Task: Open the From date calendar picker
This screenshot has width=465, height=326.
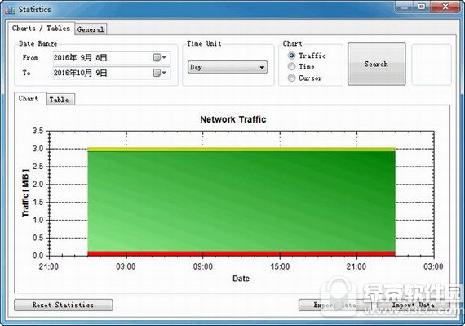Action: [x=160, y=57]
